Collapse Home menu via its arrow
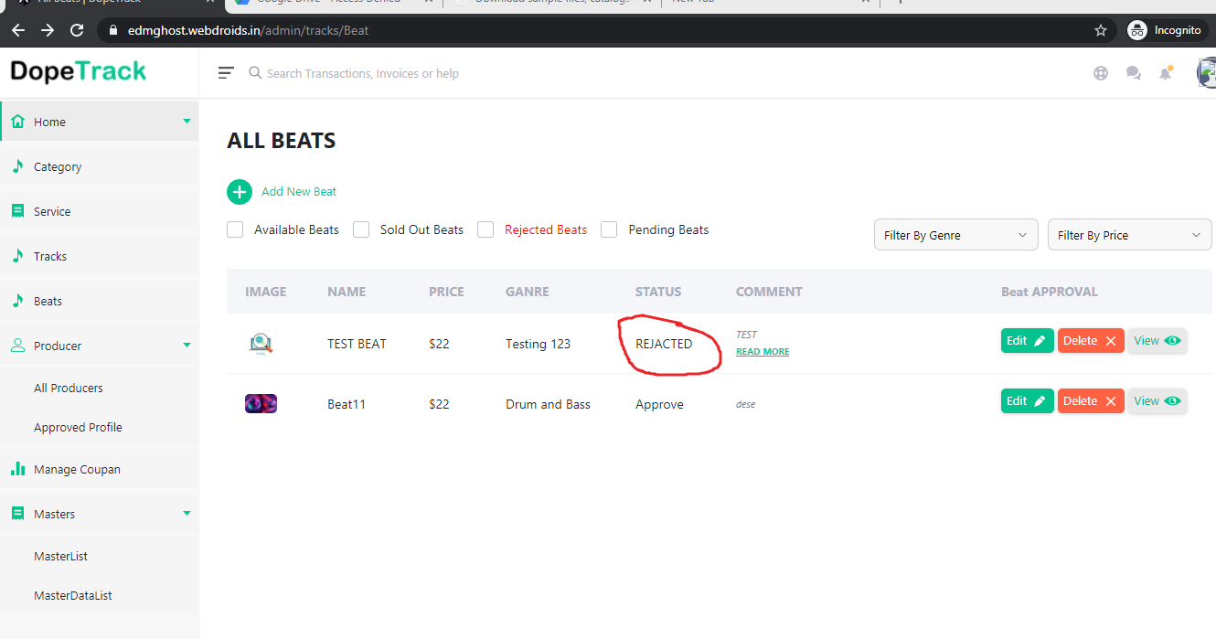This screenshot has height=639, width=1216. [x=187, y=121]
